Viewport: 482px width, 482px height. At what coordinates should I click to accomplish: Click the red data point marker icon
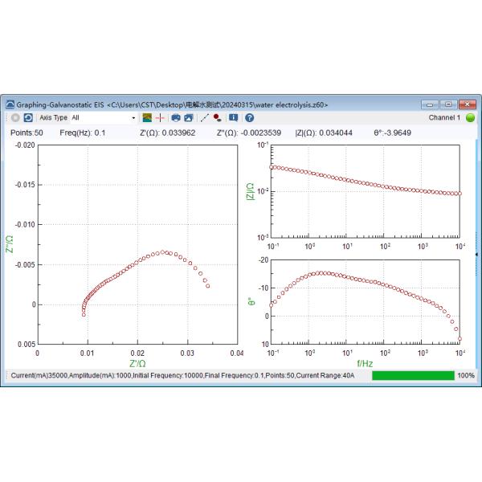coord(218,118)
